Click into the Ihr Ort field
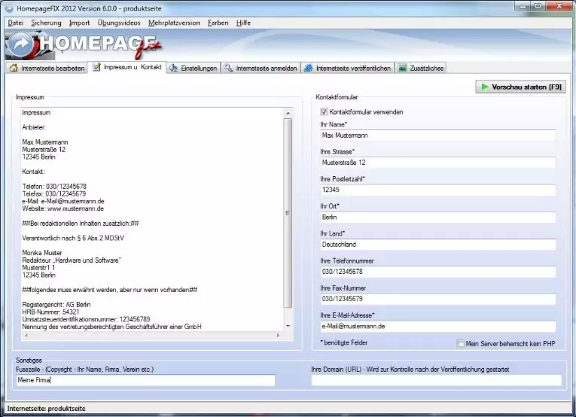This screenshot has width=576, height=417. coord(438,218)
